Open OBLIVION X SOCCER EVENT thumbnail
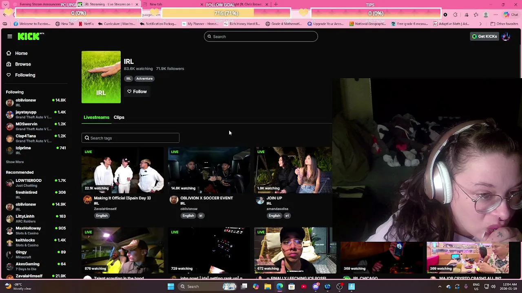Viewport: 522px width, 293px height. click(209, 170)
